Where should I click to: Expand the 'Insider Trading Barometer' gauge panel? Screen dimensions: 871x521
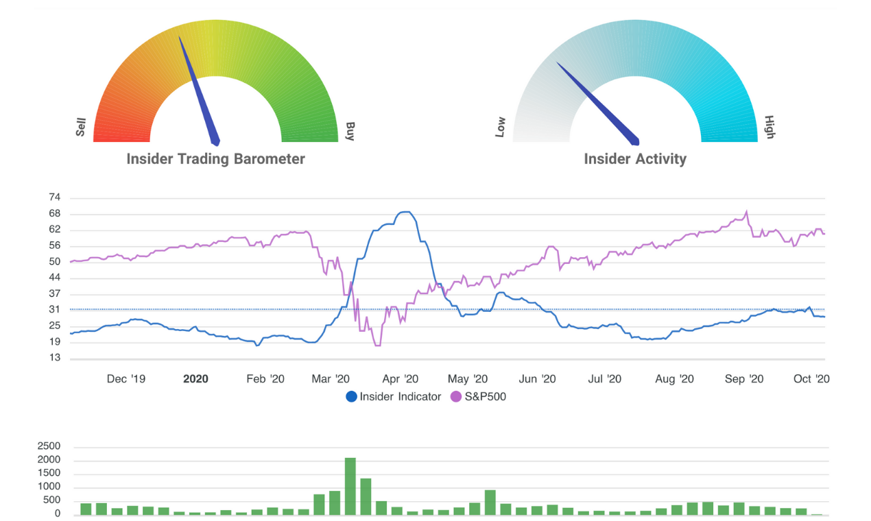pyautogui.click(x=215, y=158)
